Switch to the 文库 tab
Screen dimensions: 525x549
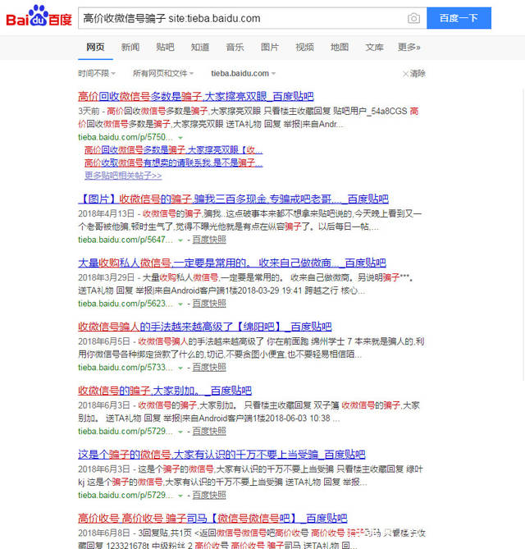375,47
